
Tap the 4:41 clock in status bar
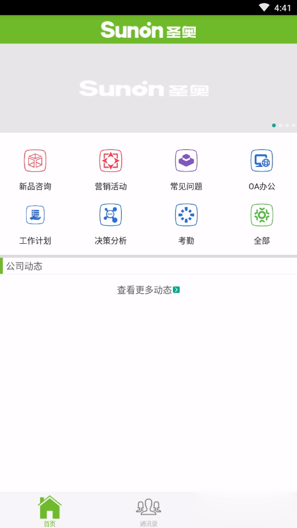[x=283, y=8]
